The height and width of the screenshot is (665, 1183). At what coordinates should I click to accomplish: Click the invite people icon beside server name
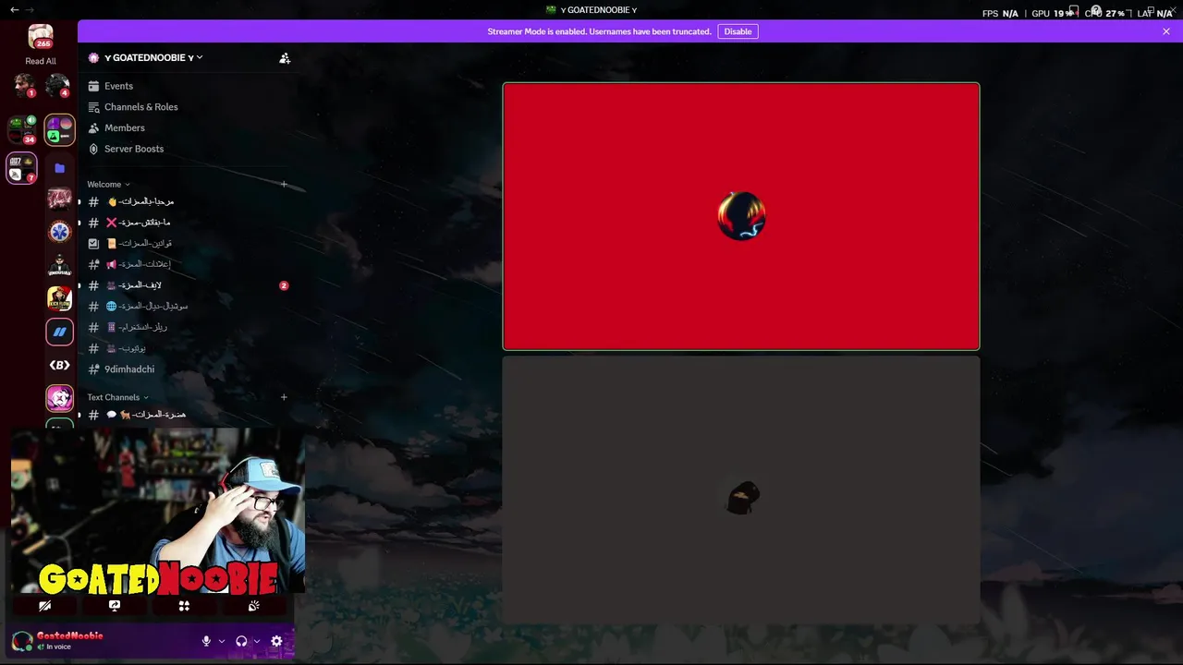coord(285,57)
